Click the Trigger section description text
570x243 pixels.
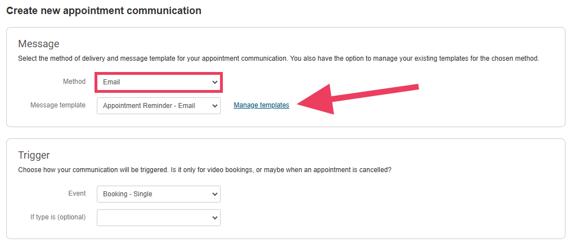[204, 169]
